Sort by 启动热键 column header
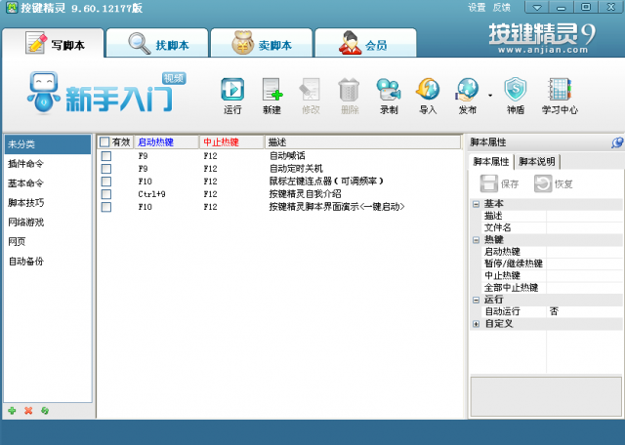This screenshot has height=445, width=625. tap(167, 142)
